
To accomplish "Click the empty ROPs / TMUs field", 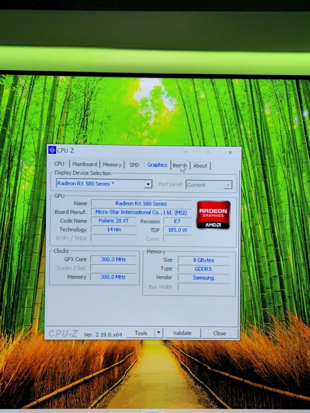I will tap(114, 238).
